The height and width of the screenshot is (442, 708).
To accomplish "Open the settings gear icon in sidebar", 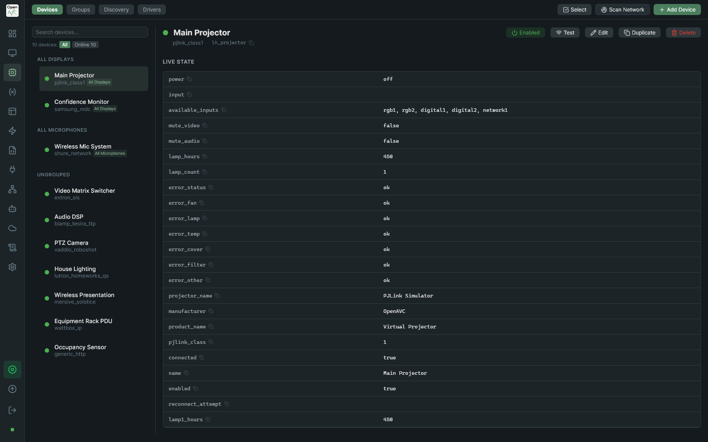I will click(12, 267).
